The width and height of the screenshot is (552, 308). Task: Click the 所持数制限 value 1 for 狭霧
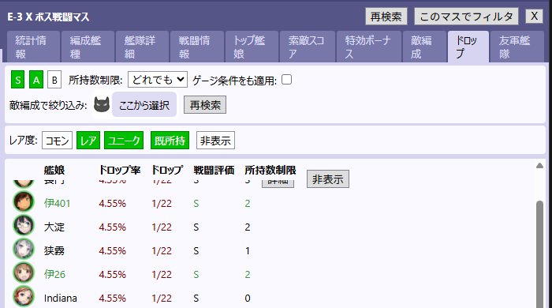(248, 250)
